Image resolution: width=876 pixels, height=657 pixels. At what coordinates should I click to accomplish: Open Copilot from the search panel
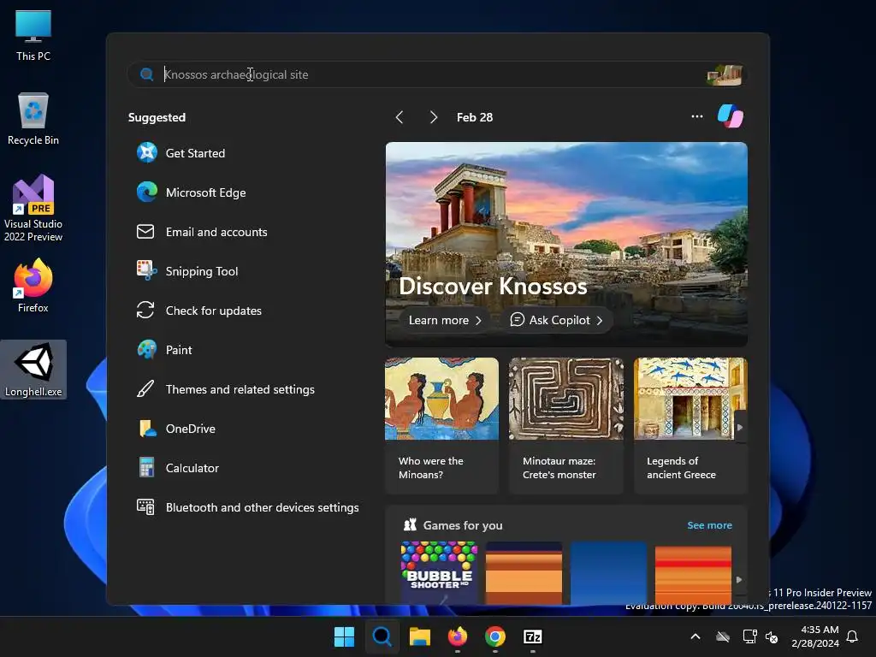coord(731,116)
